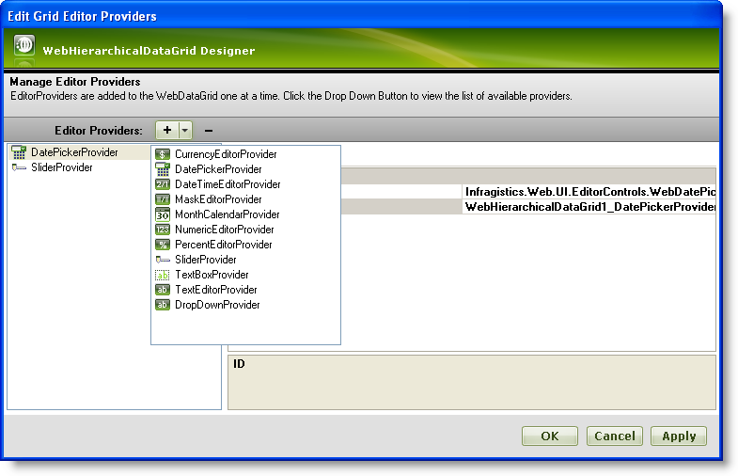Open the add provider dropdown arrow

[185, 130]
